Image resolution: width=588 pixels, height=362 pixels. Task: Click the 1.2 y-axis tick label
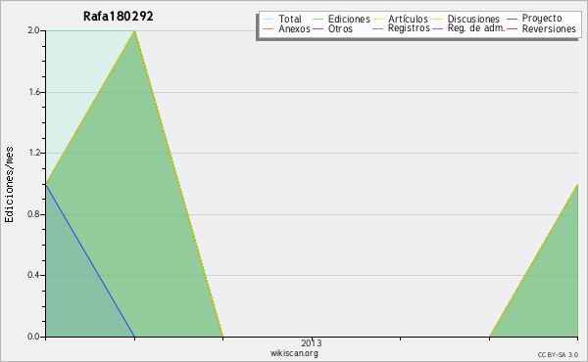tap(33, 153)
